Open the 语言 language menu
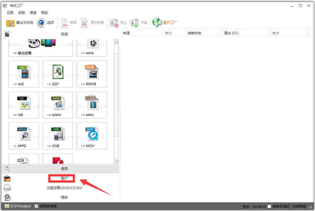The height and width of the screenshot is (211, 315). point(33,13)
